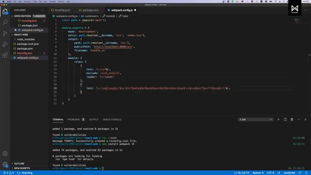Select the TERMINAL panel tab
This screenshot has width=311, height=175.
coord(58,120)
